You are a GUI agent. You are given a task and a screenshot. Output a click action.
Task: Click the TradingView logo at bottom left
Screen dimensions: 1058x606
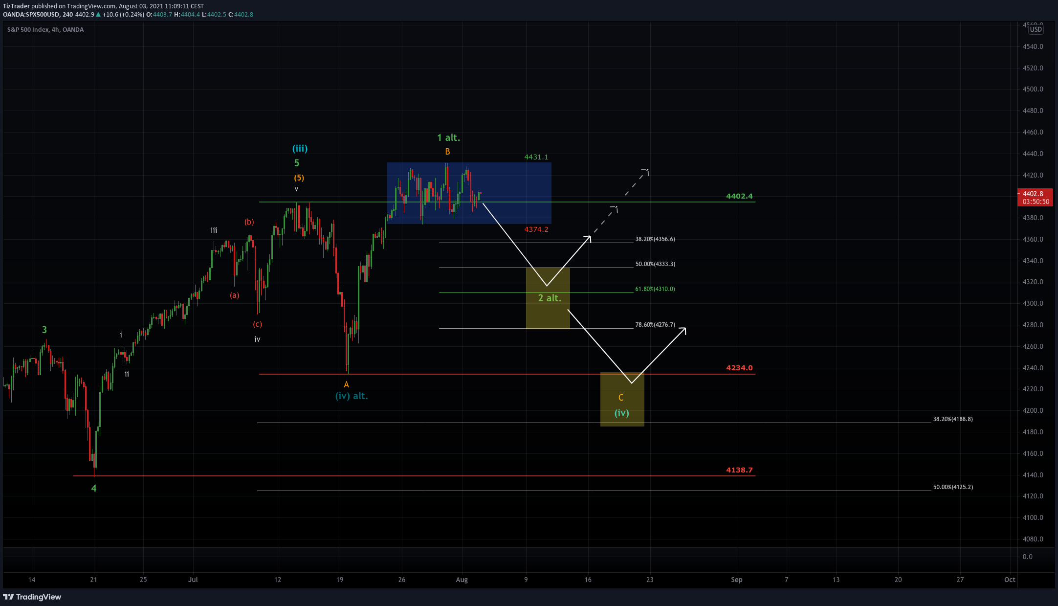pos(32,597)
